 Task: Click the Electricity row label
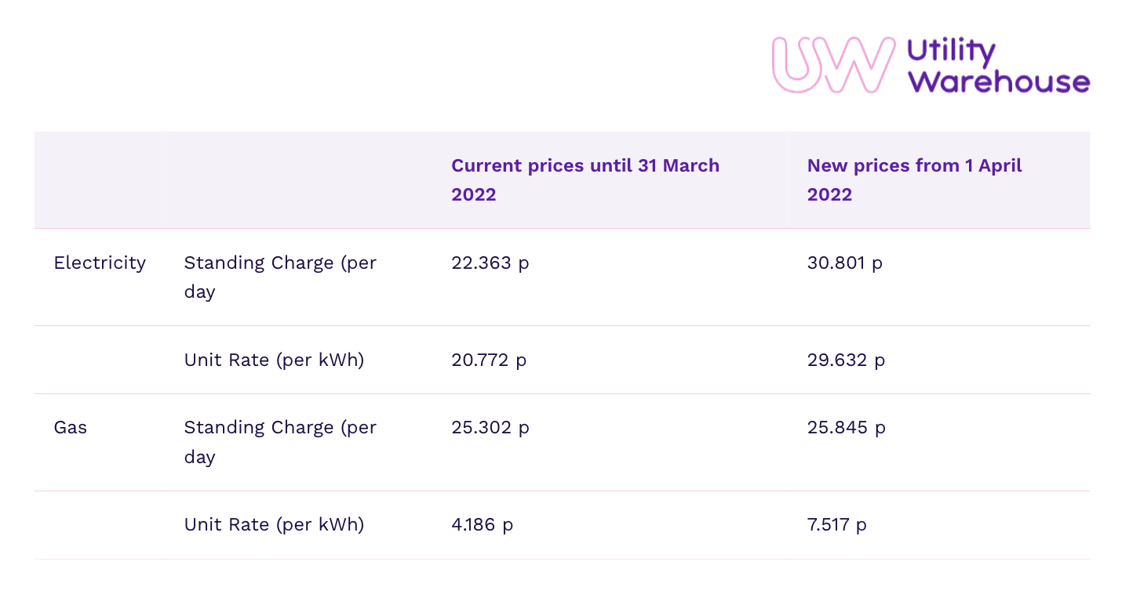coord(100,263)
